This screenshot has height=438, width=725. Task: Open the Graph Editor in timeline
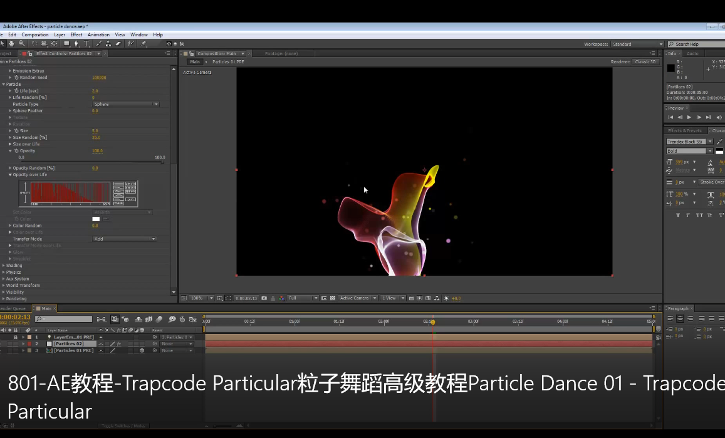(x=193, y=319)
